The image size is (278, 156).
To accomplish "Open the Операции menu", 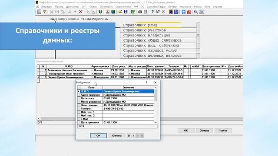I will 46,7.
